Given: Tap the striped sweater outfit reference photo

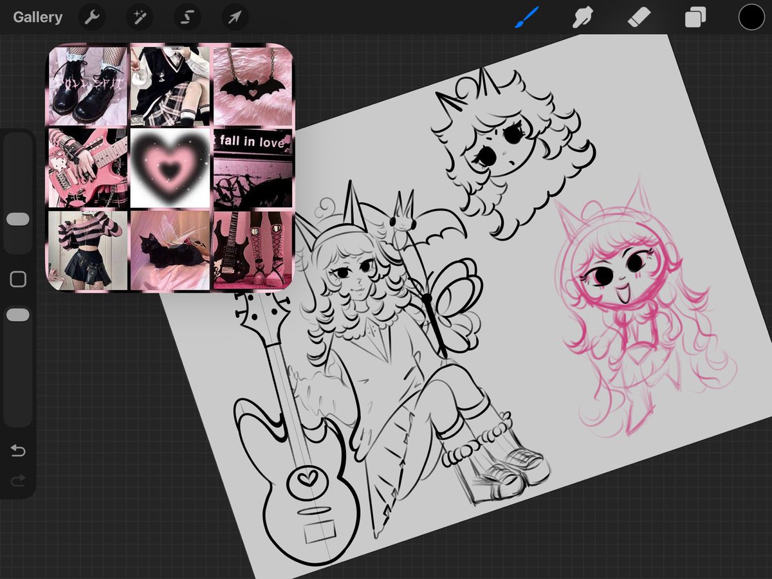Looking at the screenshot, I should click(87, 251).
